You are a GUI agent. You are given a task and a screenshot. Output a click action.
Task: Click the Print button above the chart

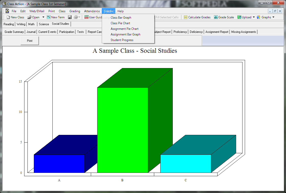[30, 41]
